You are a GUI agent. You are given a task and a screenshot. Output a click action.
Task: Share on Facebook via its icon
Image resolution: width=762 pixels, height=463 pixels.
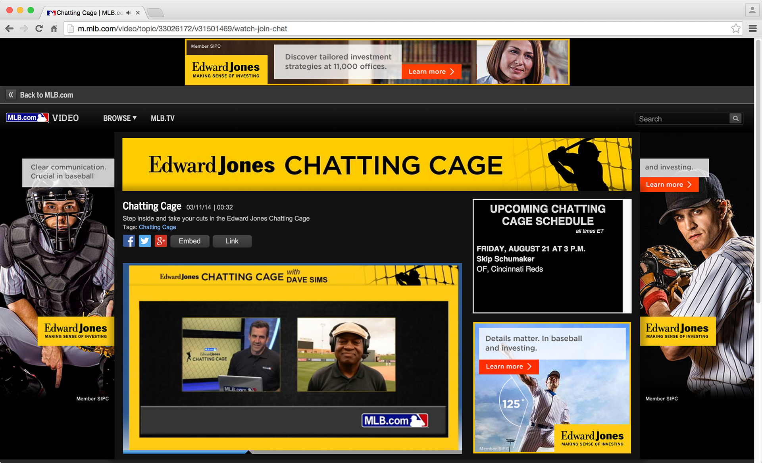pyautogui.click(x=129, y=241)
